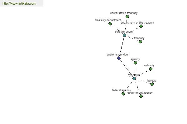Screen dimensions: 187x124
Task: Select the bureau green node
Action: click(x=152, y=84)
